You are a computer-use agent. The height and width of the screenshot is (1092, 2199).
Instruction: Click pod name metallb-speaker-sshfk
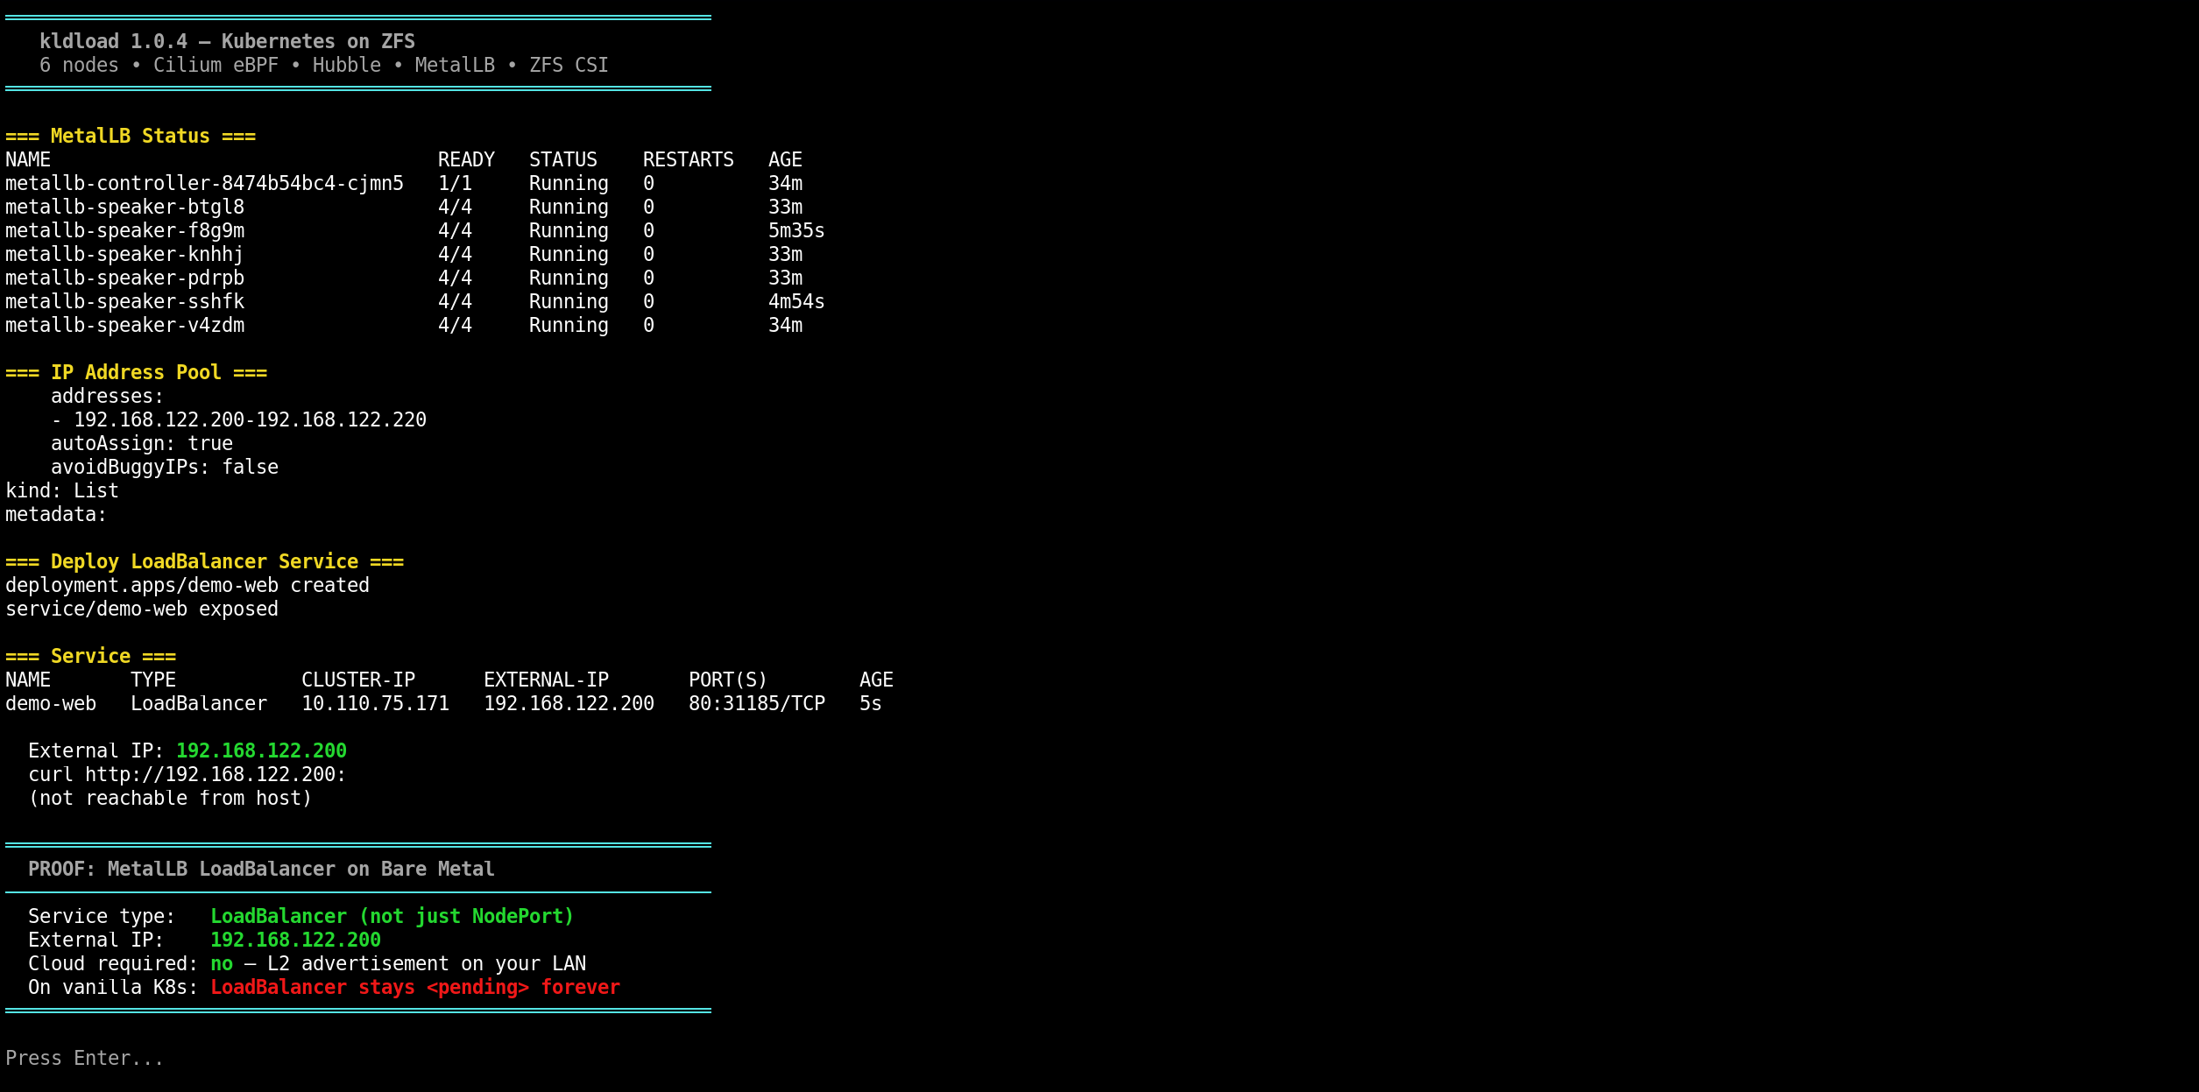click(124, 301)
